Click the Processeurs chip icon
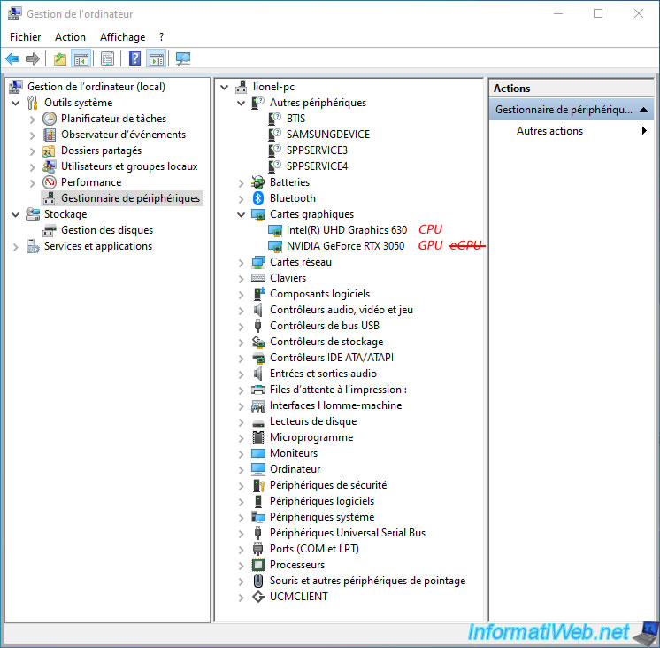This screenshot has width=660, height=648. [258, 565]
